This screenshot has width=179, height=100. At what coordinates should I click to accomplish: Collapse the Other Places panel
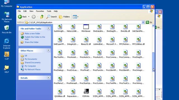coord(48,50)
